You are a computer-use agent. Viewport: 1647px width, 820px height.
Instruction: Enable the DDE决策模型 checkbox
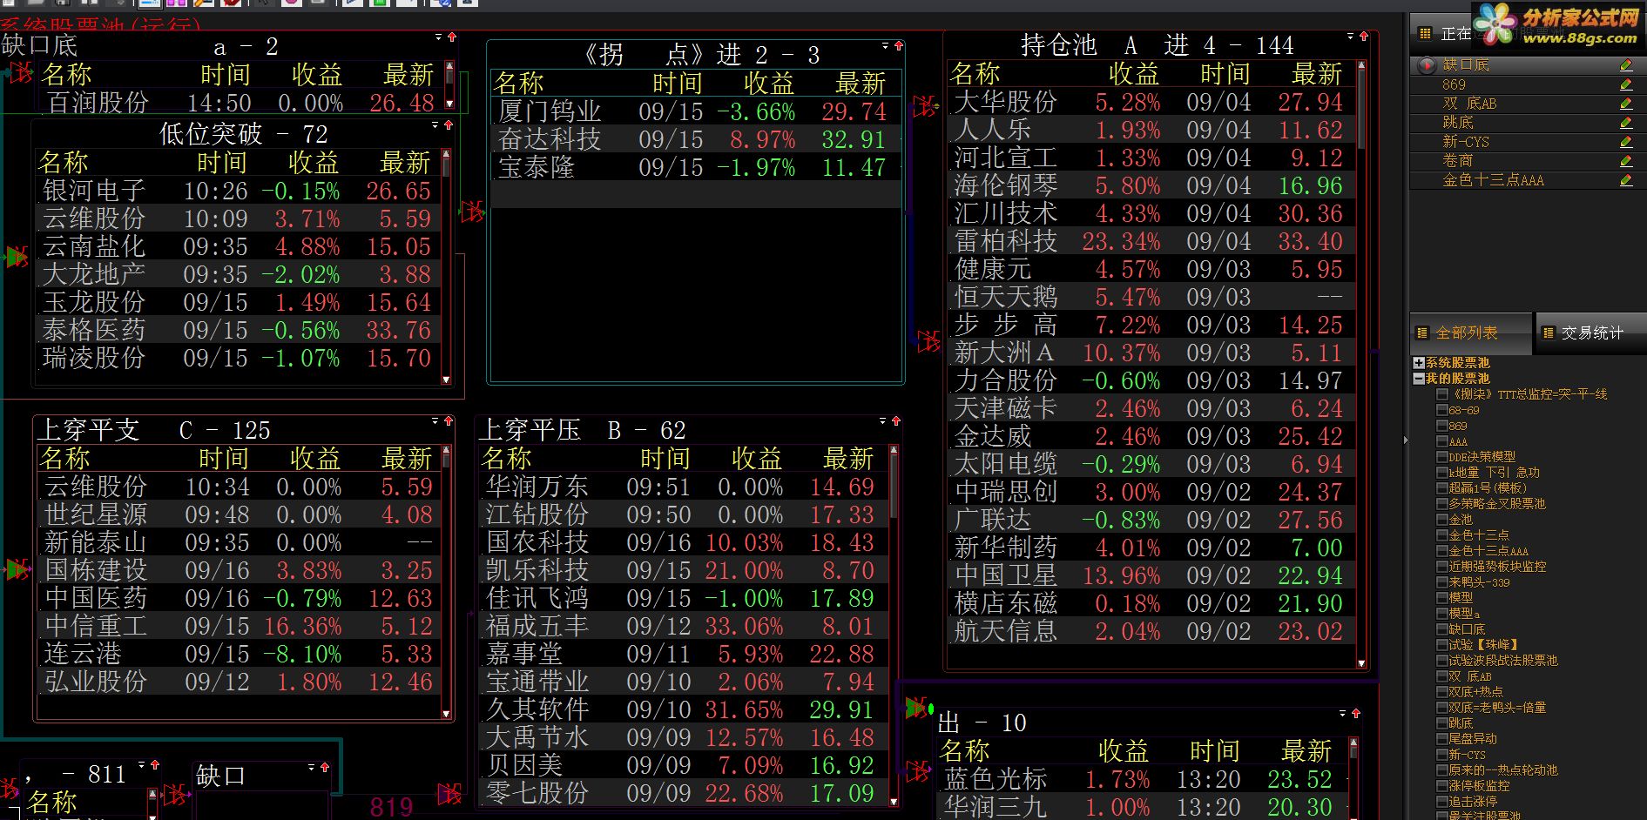1442,457
